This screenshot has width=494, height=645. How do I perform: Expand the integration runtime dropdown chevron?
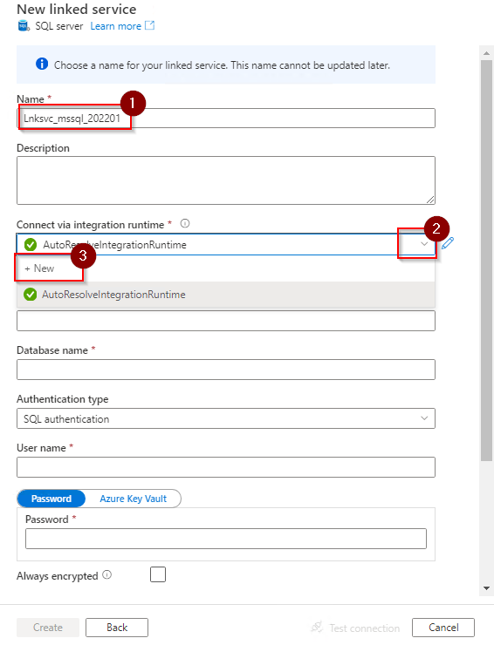click(x=424, y=244)
